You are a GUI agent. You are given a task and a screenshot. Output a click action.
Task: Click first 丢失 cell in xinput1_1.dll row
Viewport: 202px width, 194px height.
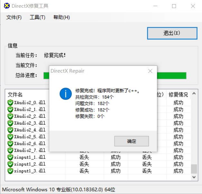84,157
